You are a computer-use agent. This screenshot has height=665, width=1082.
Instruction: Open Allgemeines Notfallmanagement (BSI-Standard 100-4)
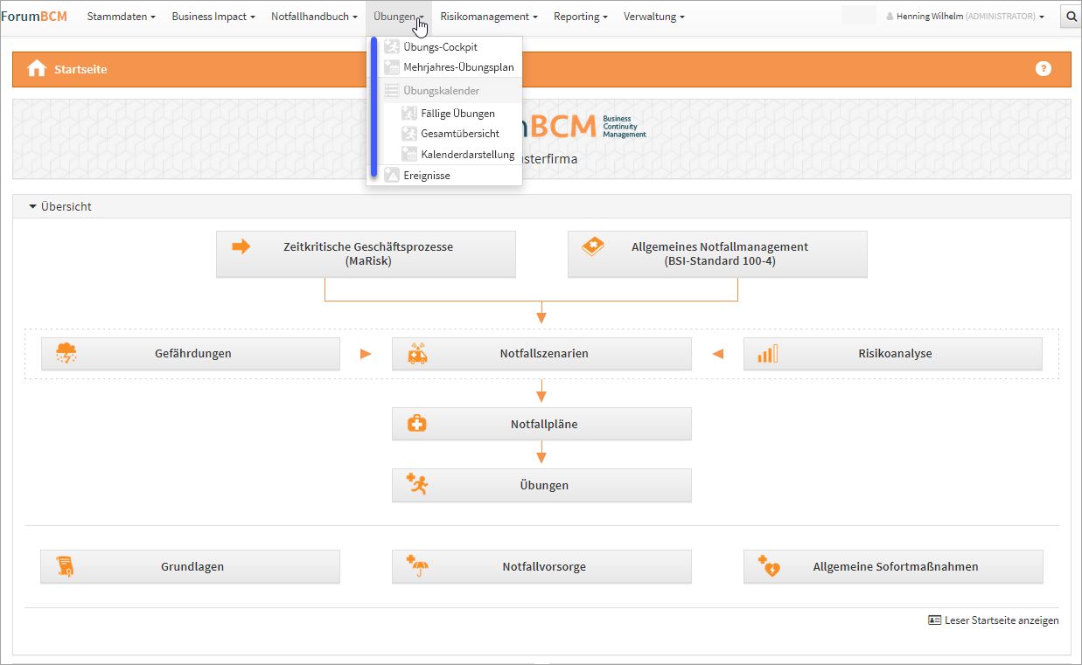(717, 254)
